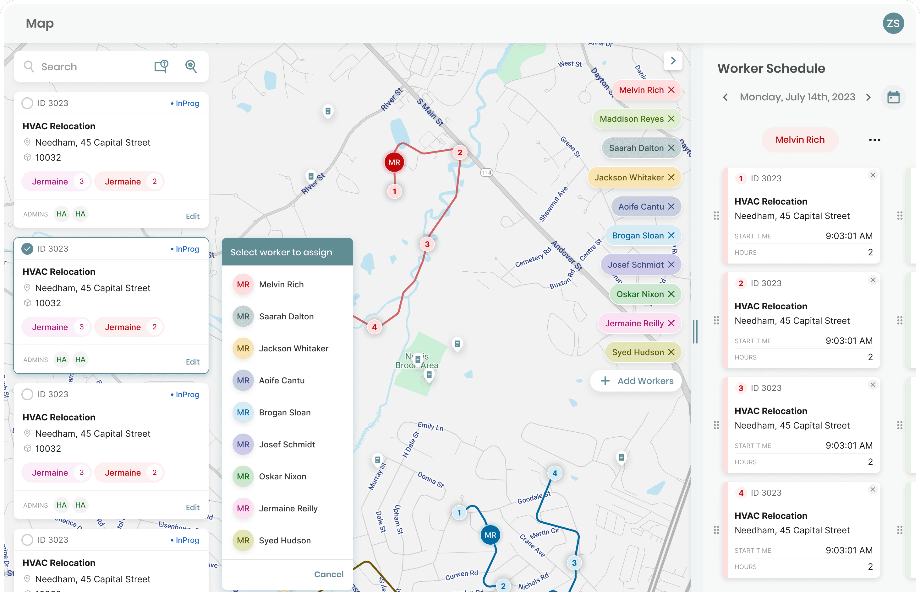Choose Oskar Nixon in assign list
The height and width of the screenshot is (592, 920).
pos(282,476)
